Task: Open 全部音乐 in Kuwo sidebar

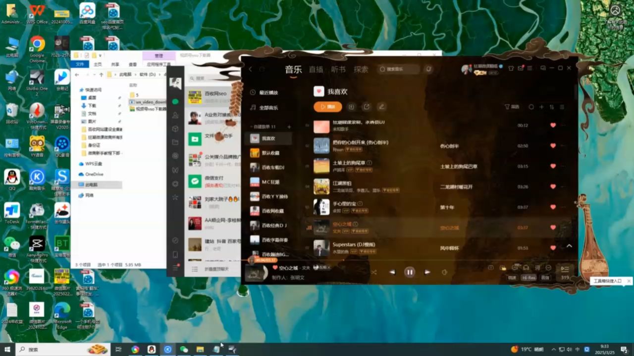Action: (x=264, y=107)
